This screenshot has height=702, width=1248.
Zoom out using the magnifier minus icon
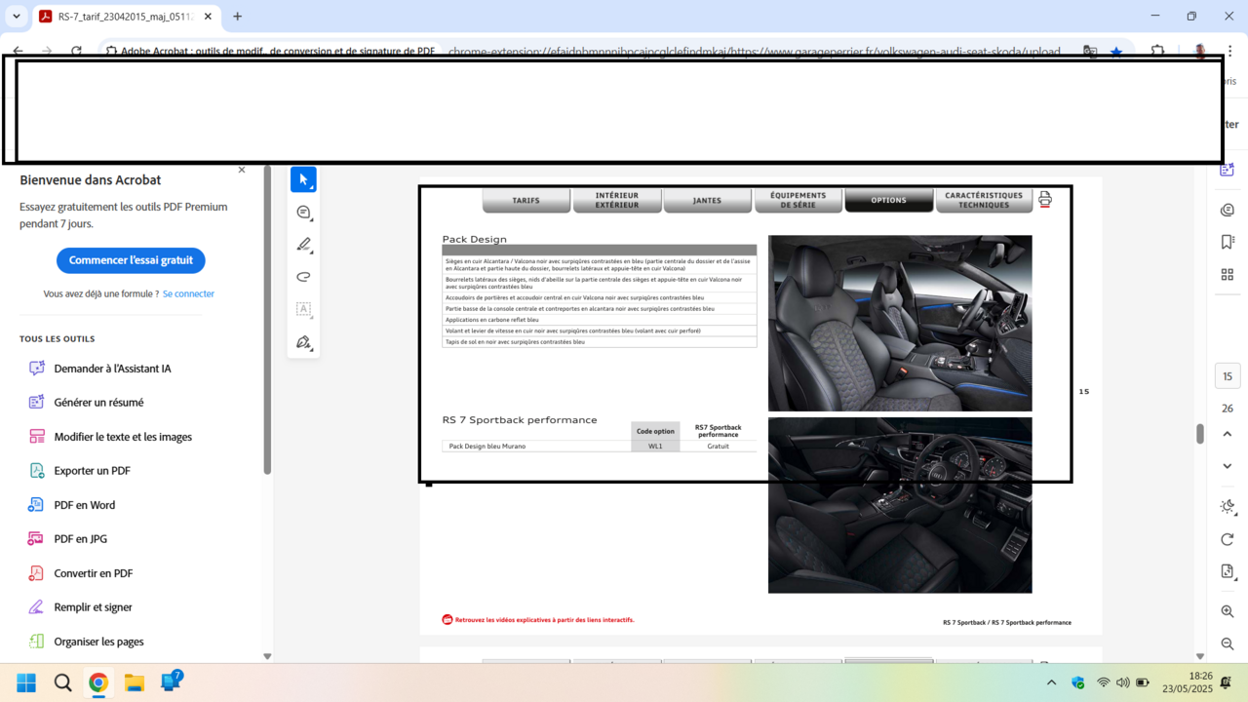1228,643
